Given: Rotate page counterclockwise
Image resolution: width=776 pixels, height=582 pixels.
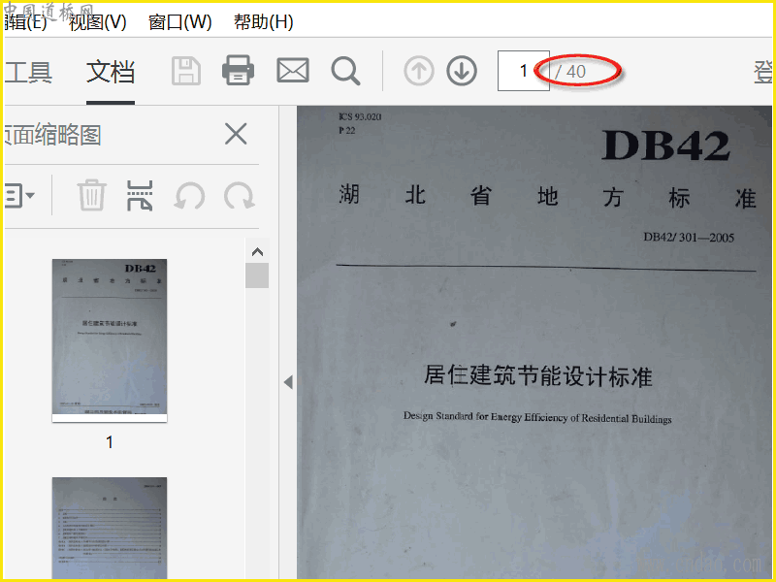Looking at the screenshot, I should pyautogui.click(x=189, y=196).
